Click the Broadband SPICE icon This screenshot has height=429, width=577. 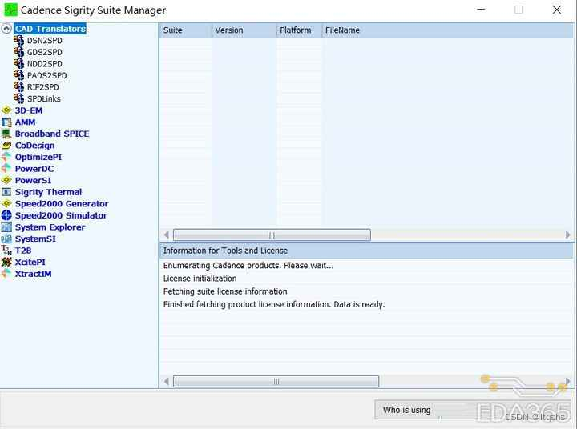[x=6, y=134]
